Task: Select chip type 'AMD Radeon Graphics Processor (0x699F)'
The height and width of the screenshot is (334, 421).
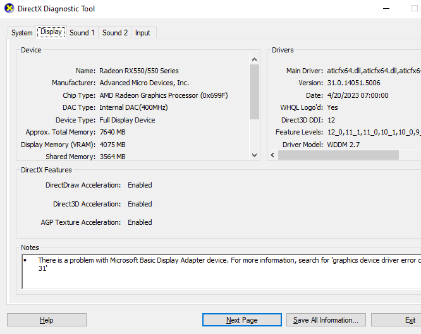Action: click(x=164, y=95)
